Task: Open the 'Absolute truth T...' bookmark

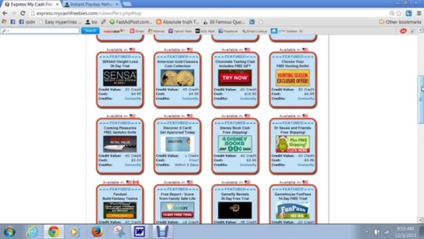Action: 178,22
